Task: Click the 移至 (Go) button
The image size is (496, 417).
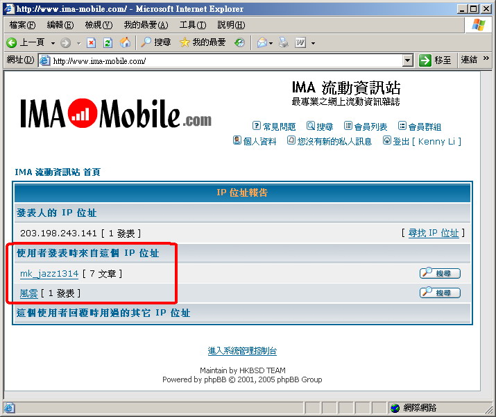Action: coord(436,60)
